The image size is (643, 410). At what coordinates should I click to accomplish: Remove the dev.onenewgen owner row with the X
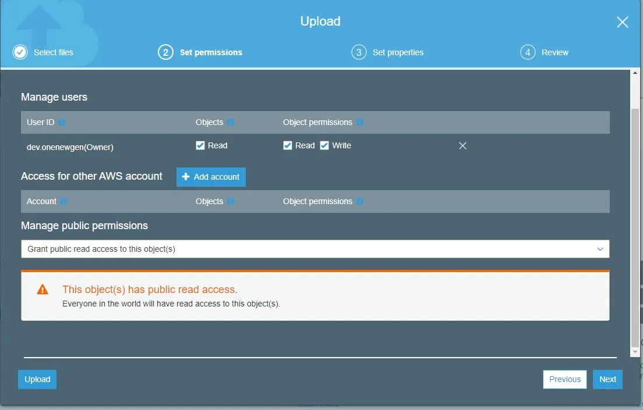tap(462, 146)
